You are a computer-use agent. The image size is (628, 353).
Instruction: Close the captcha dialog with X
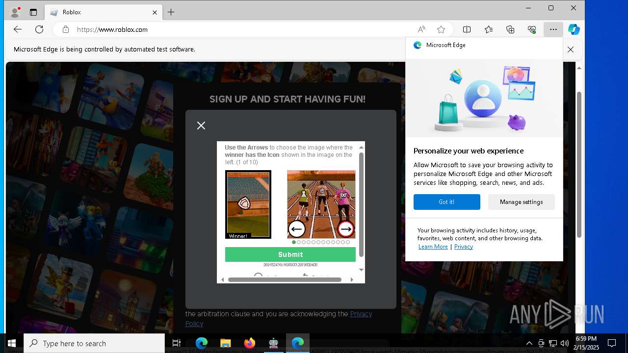coord(201,126)
